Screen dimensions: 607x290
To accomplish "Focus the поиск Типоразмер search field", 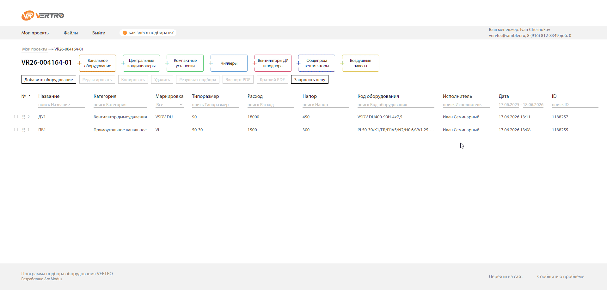I will [x=215, y=105].
